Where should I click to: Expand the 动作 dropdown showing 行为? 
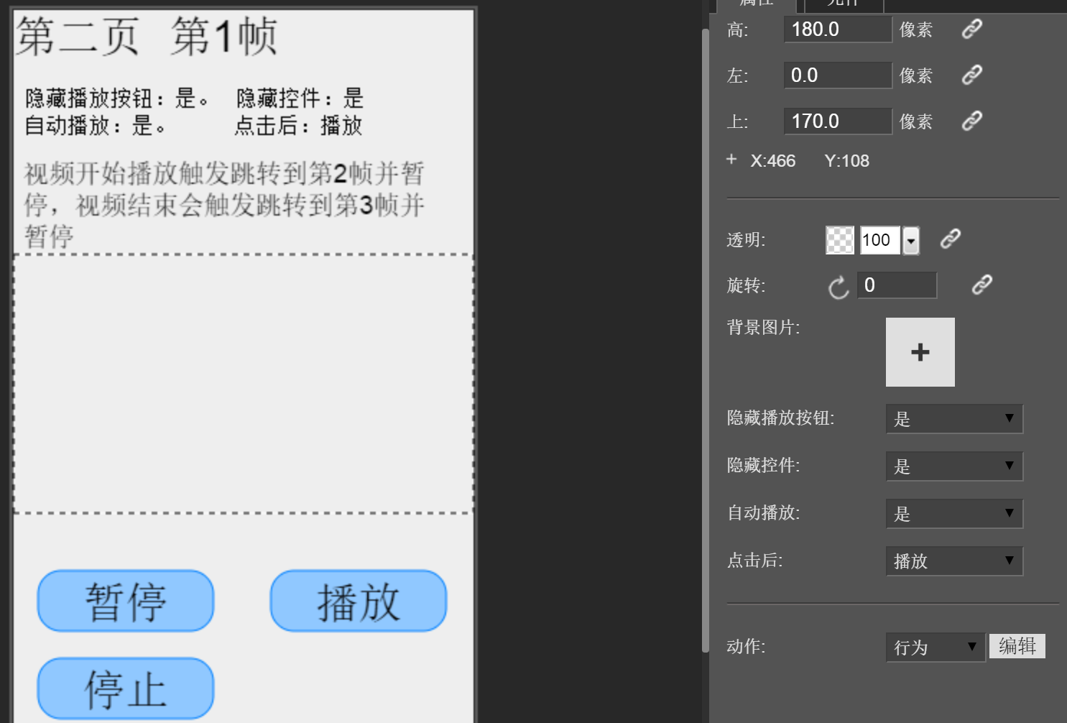coord(935,648)
